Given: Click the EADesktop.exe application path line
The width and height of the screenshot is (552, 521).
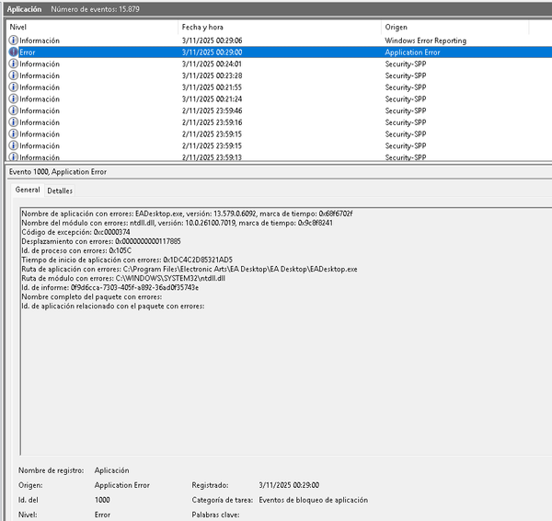Looking at the screenshot, I should [189, 269].
